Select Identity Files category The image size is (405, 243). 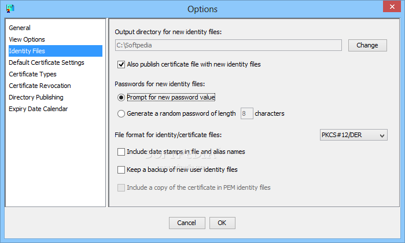pyautogui.click(x=56, y=51)
